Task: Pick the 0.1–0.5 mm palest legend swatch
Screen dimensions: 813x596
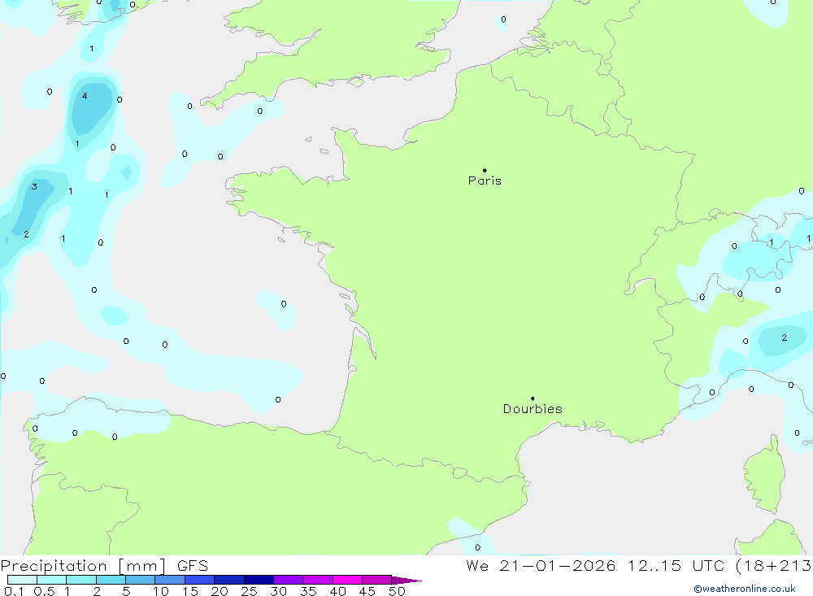Action: (x=22, y=580)
